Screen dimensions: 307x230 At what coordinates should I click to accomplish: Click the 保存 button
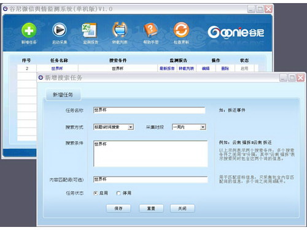119,209
